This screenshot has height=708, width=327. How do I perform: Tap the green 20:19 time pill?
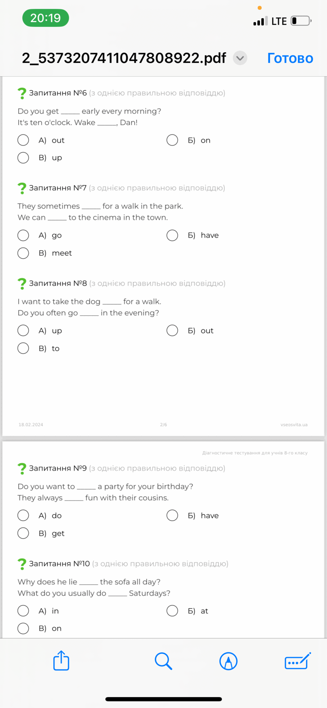pyautogui.click(x=46, y=18)
